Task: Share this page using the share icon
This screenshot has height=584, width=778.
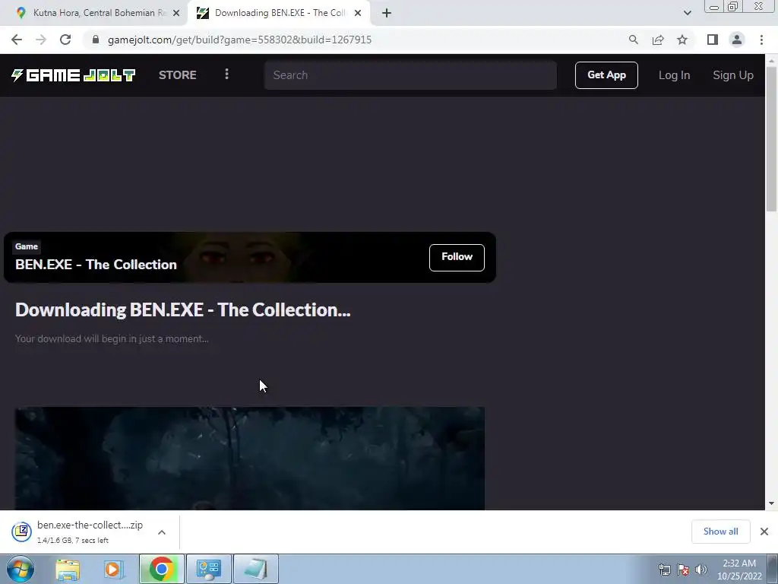Action: 658,40
